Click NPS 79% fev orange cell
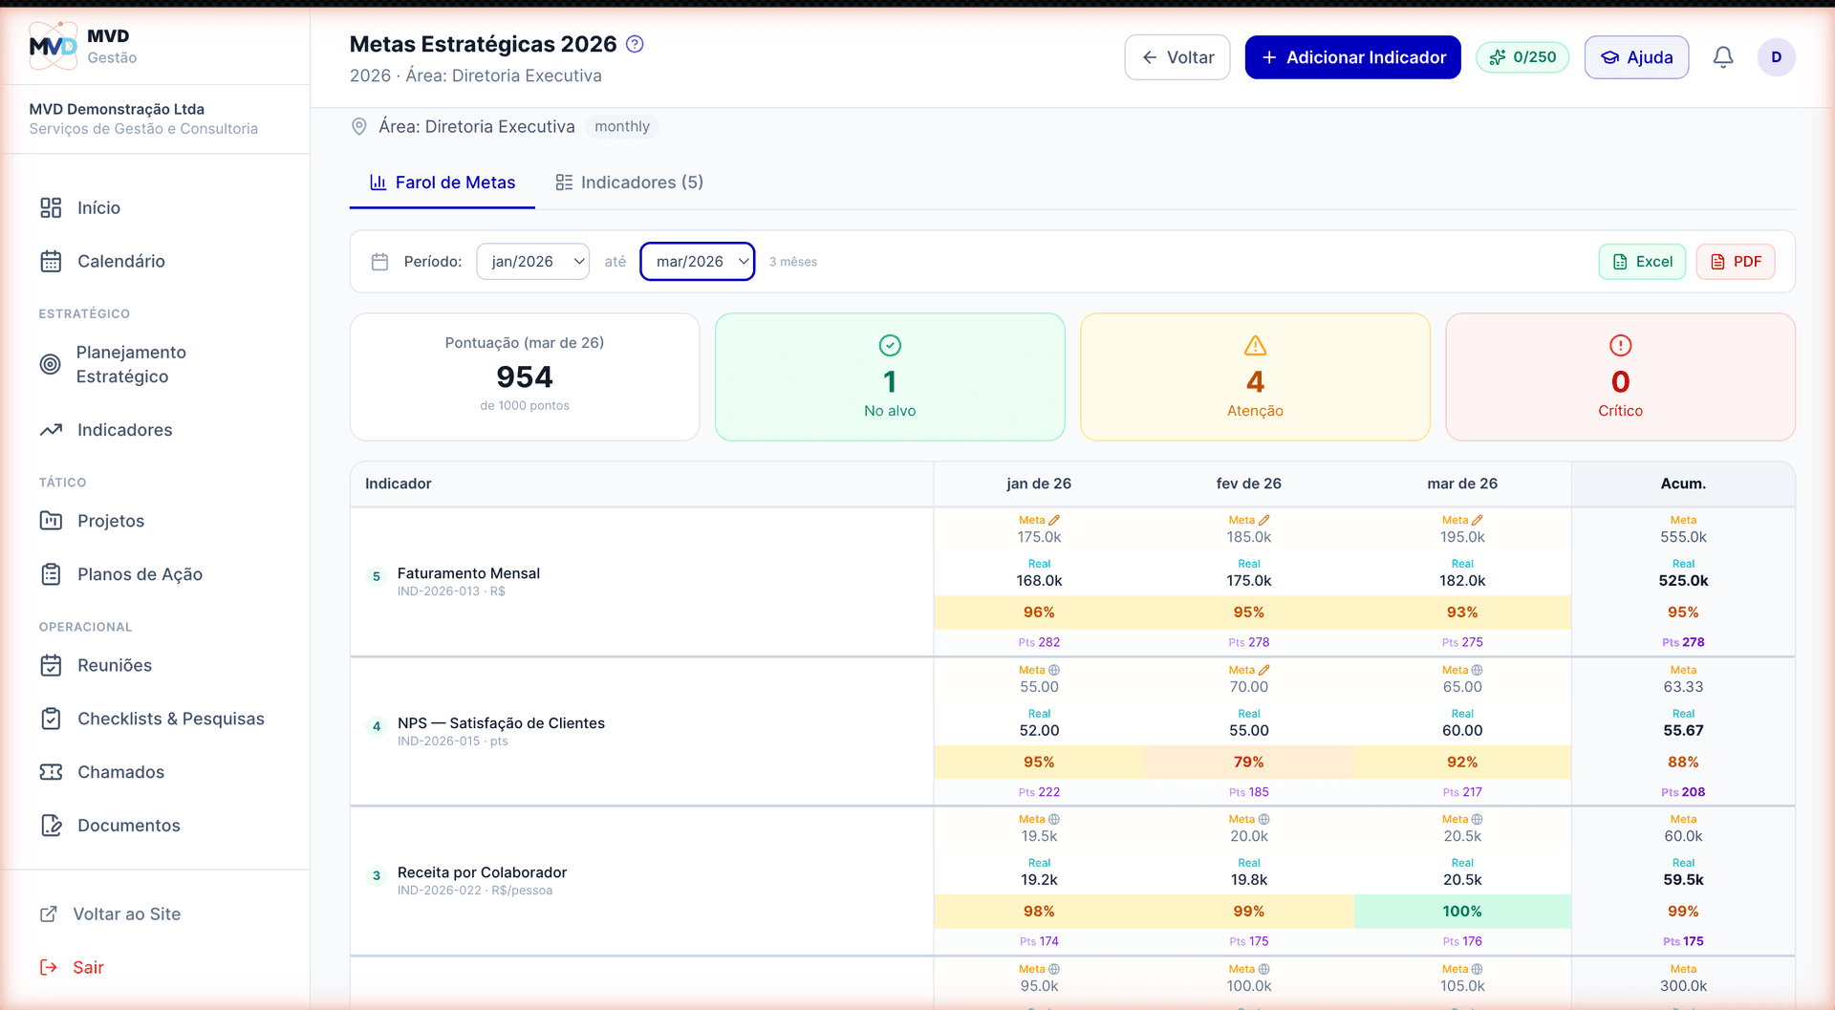The image size is (1835, 1010). click(x=1249, y=763)
